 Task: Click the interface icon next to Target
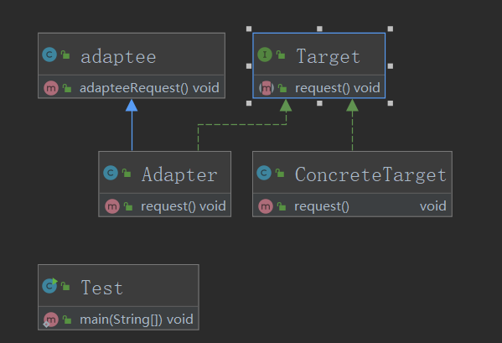tap(265, 55)
